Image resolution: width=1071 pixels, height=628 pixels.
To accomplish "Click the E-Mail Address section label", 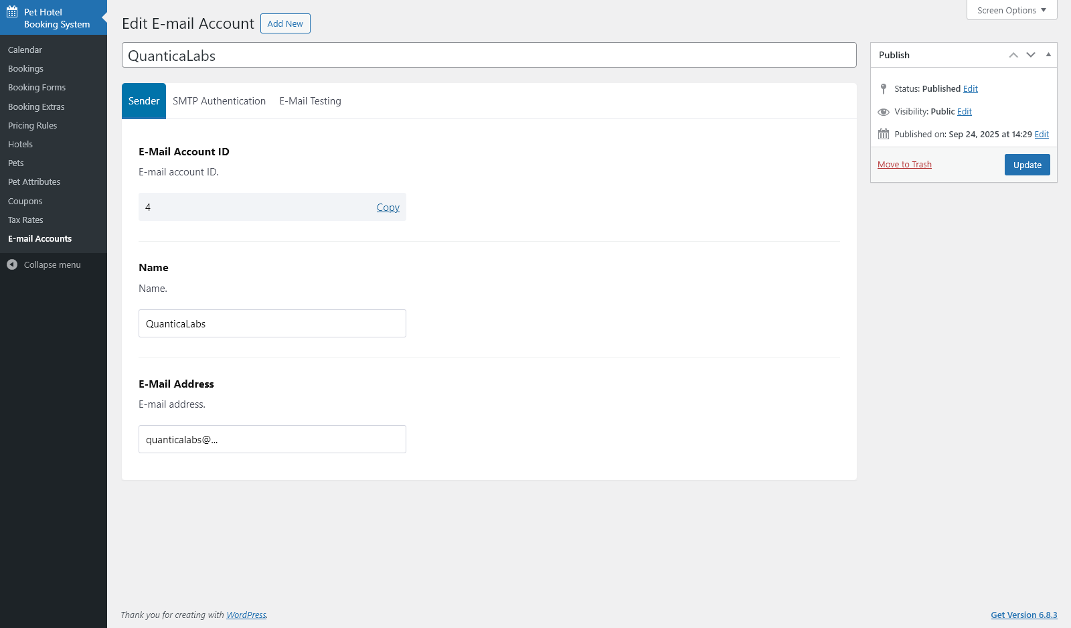I will (176, 384).
